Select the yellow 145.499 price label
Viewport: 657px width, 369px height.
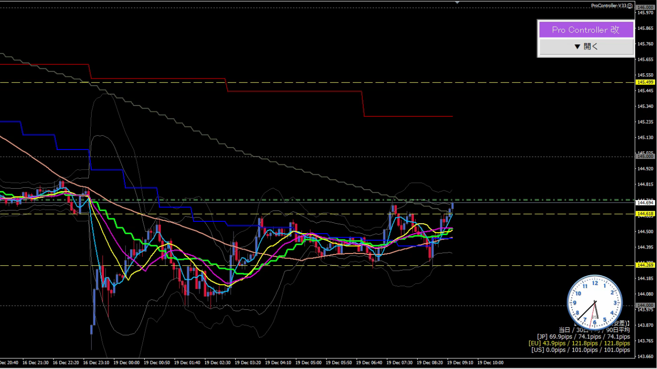[x=645, y=82]
